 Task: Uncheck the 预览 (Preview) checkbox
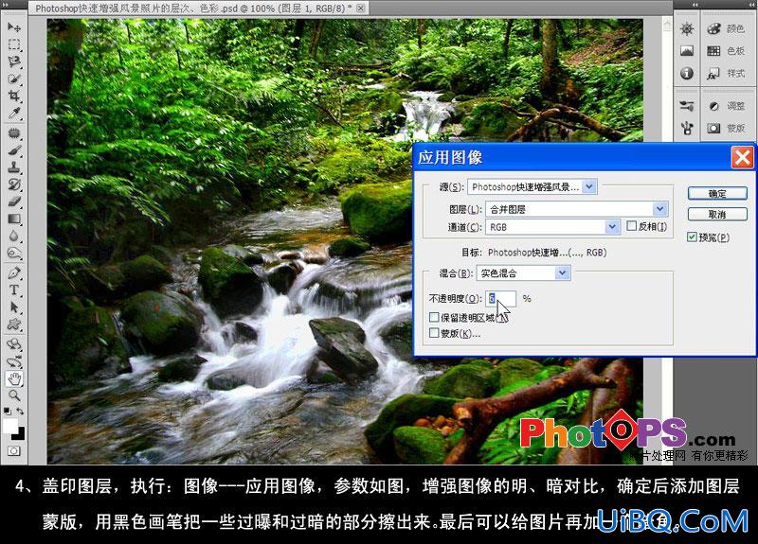point(692,237)
